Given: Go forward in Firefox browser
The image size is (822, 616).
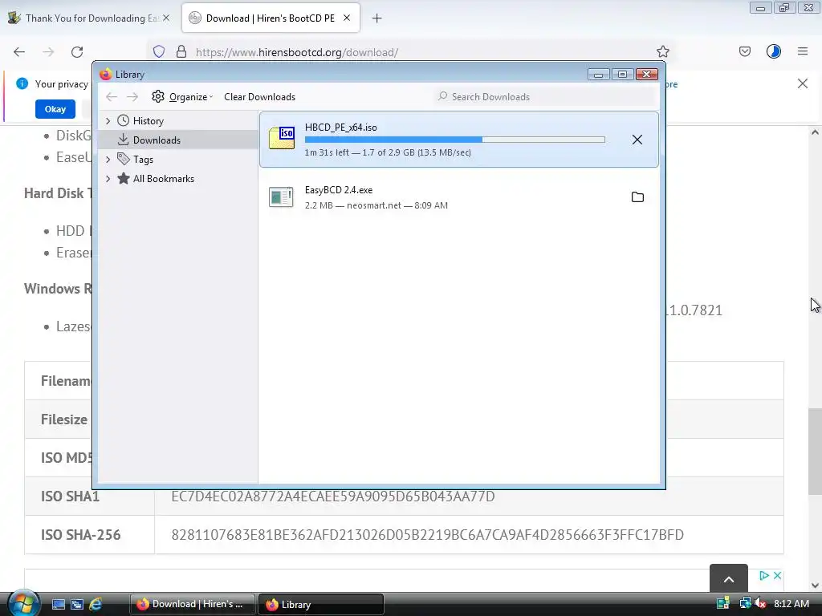Looking at the screenshot, I should pos(48,52).
